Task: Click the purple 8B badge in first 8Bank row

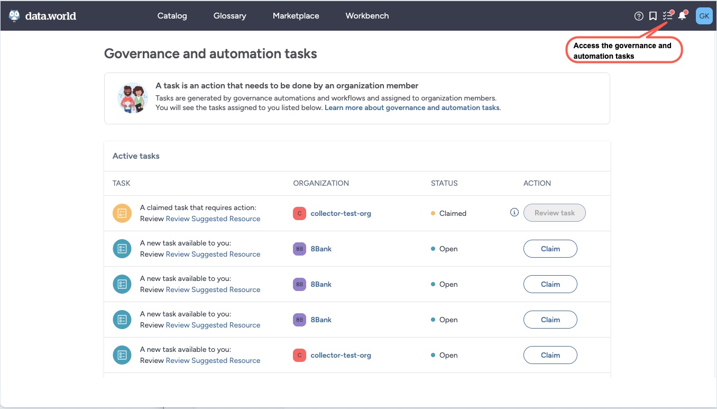Action: pyautogui.click(x=299, y=249)
